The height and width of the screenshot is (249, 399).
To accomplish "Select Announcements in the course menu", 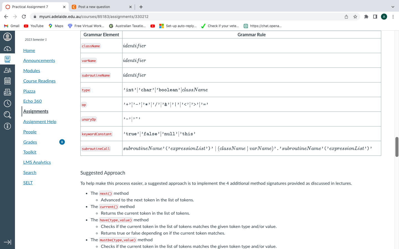I will pos(39,60).
